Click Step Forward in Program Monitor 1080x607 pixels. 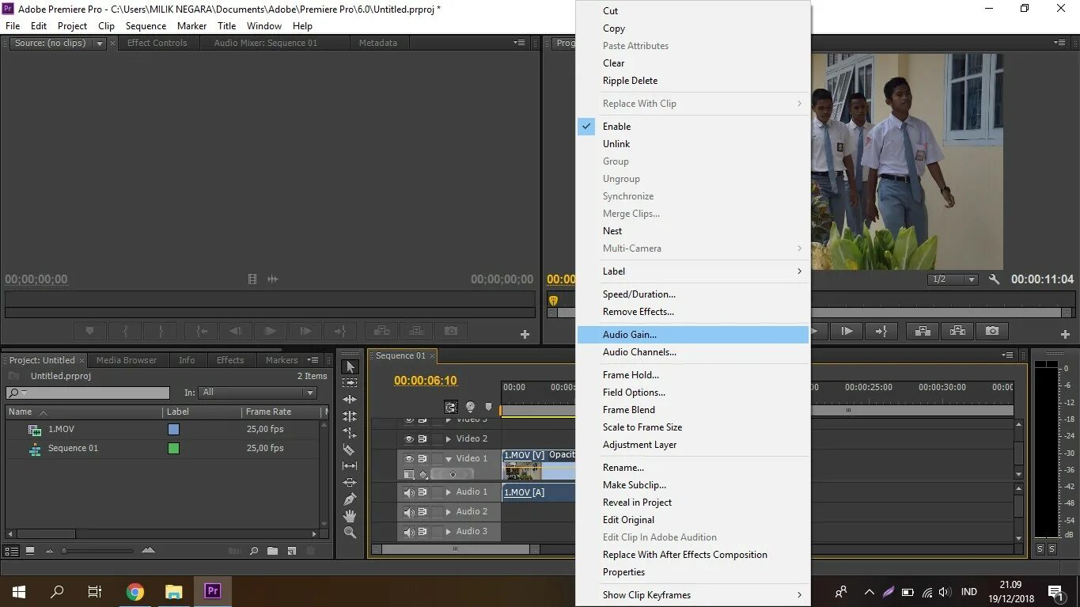847,331
